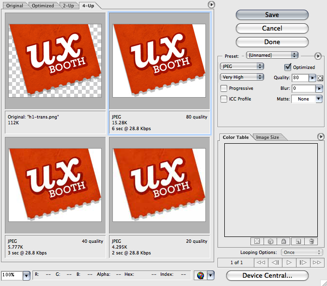Open Device Central
Screen dimensions: 327x286
point(267,275)
